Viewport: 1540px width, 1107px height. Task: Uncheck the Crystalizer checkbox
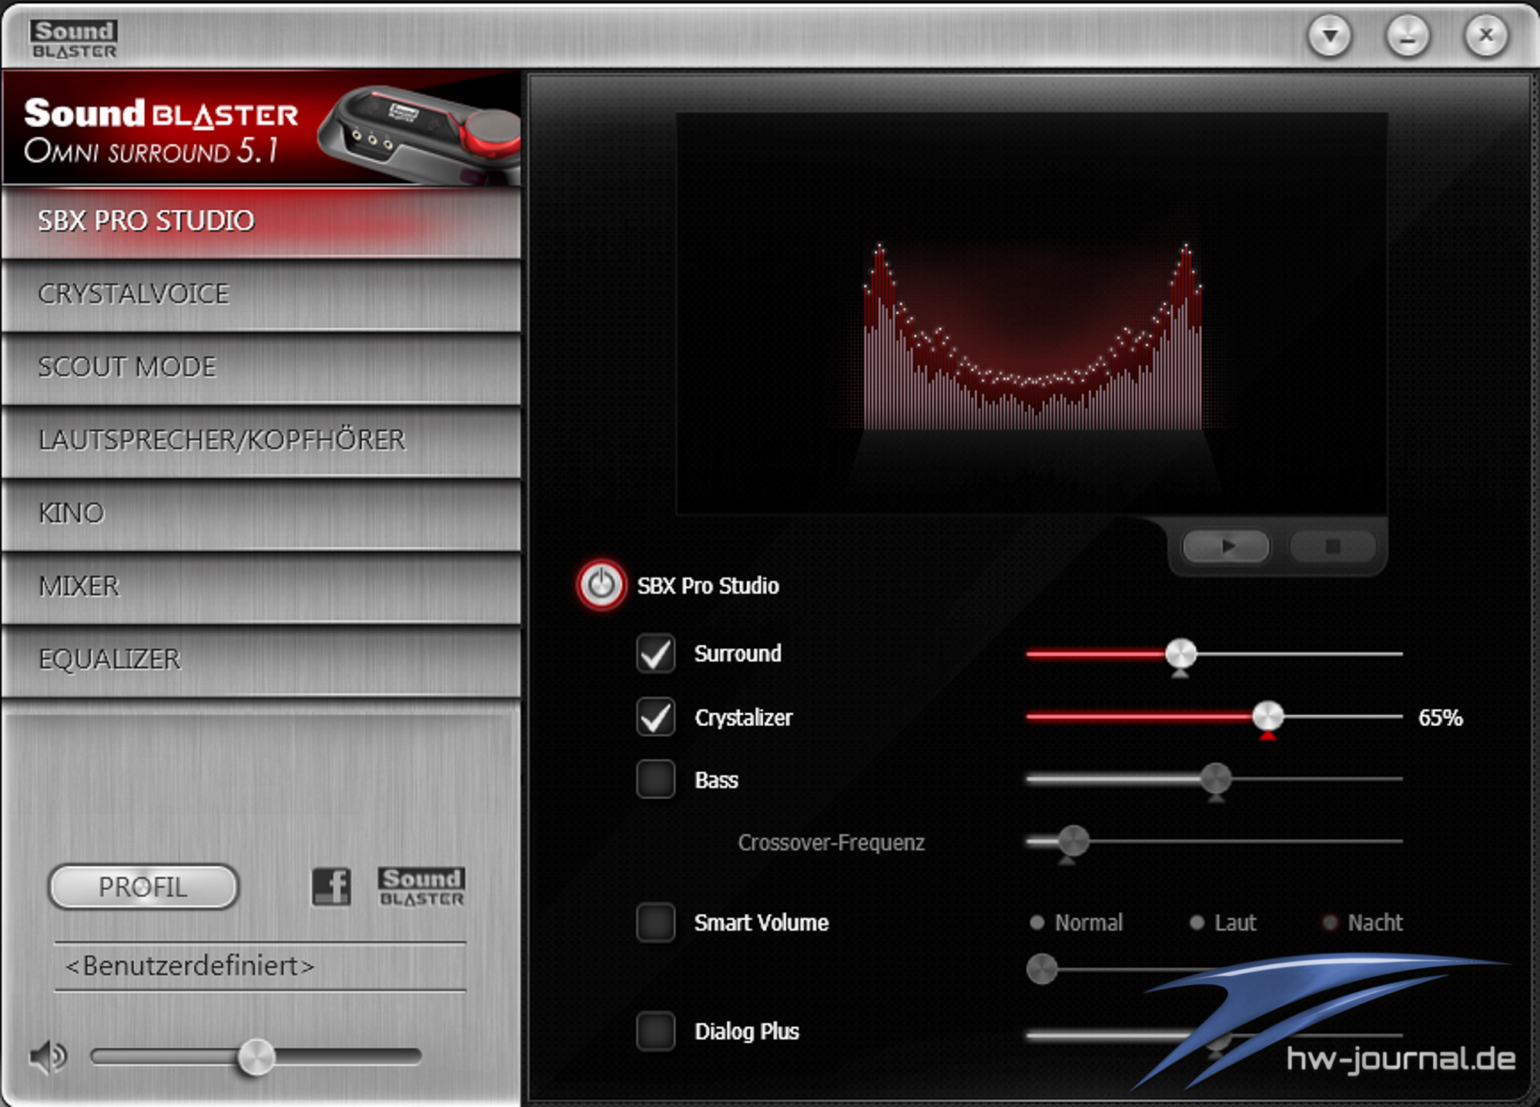[656, 717]
